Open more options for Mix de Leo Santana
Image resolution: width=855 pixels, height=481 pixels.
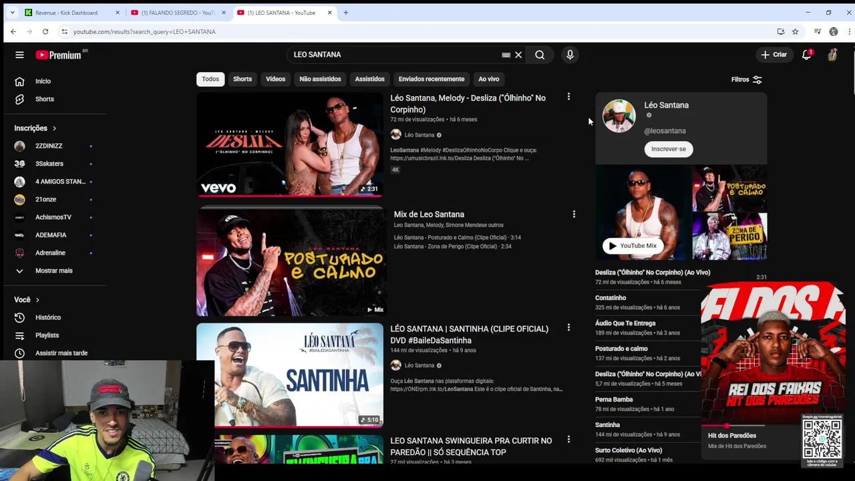click(x=574, y=214)
